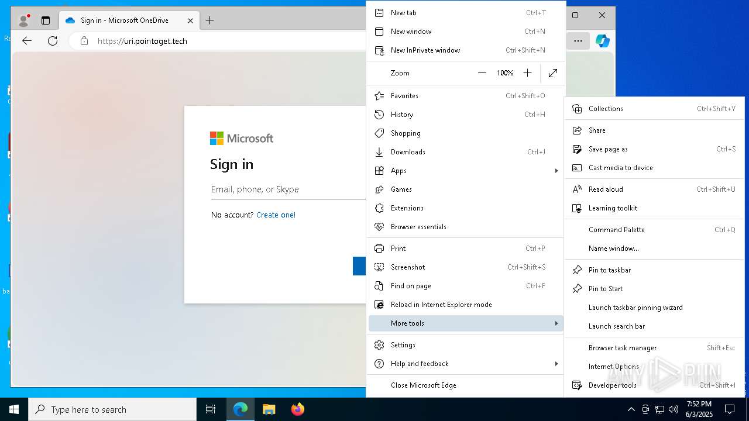Click the Cast media to device icon

(577, 167)
